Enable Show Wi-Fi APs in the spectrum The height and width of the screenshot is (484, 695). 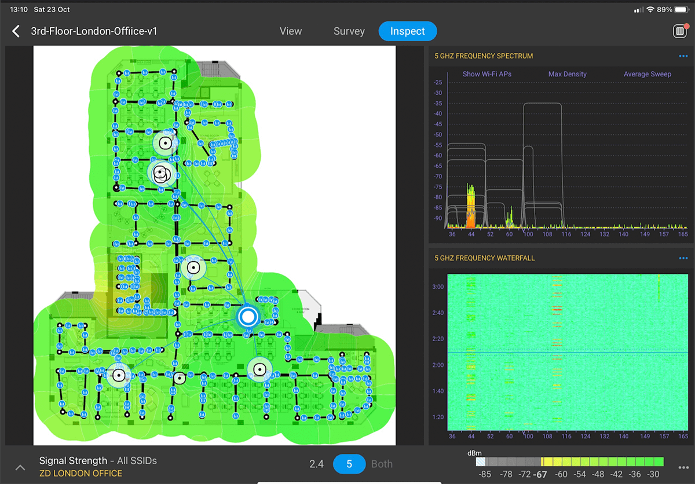click(x=487, y=74)
